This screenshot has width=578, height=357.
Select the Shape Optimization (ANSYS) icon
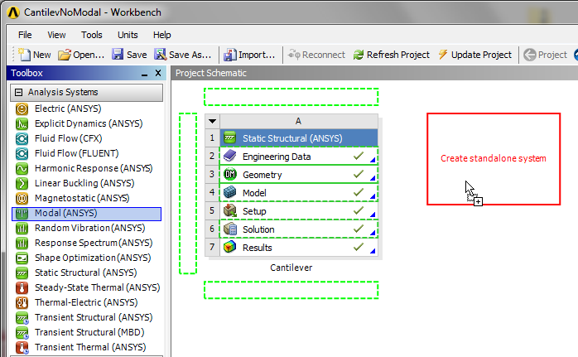point(22,258)
